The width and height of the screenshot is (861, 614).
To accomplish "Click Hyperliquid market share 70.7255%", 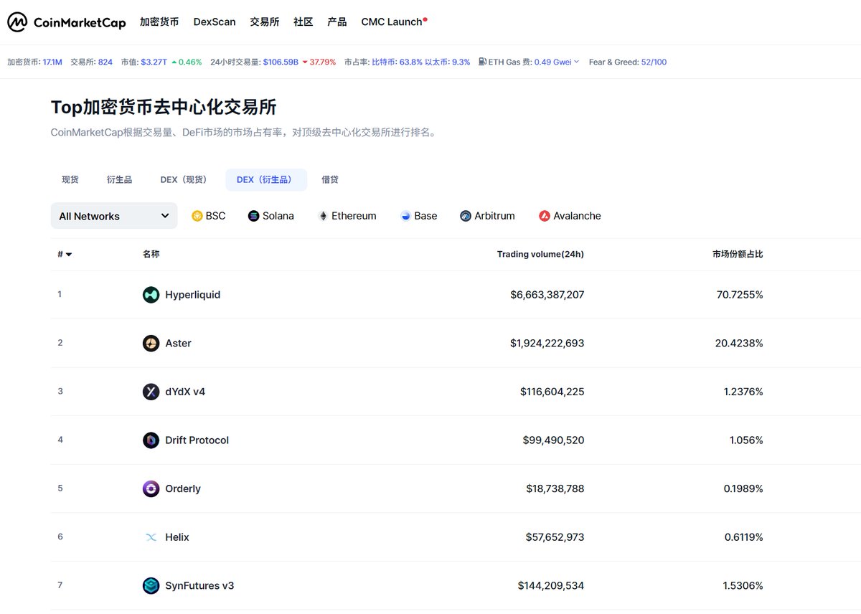I will [x=739, y=295].
